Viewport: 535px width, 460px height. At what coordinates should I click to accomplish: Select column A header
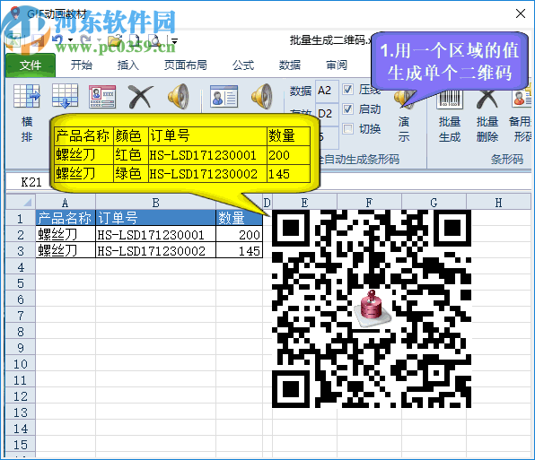click(x=66, y=203)
